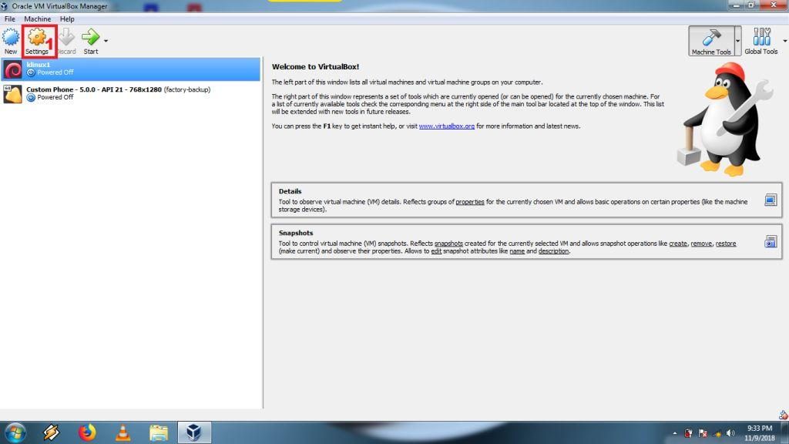Open Global Tools
This screenshot has height=444, width=789.
760,42
